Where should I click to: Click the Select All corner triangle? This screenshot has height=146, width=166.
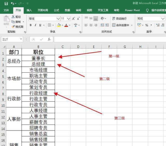coord(4,47)
